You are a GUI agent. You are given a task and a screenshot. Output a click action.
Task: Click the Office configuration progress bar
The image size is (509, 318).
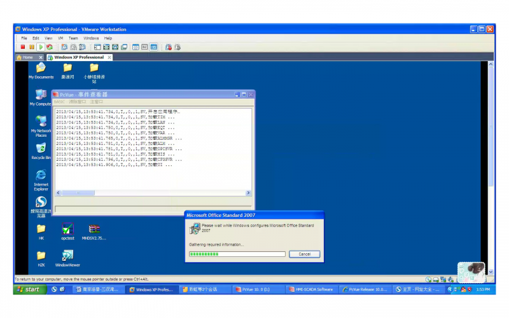pos(237,254)
